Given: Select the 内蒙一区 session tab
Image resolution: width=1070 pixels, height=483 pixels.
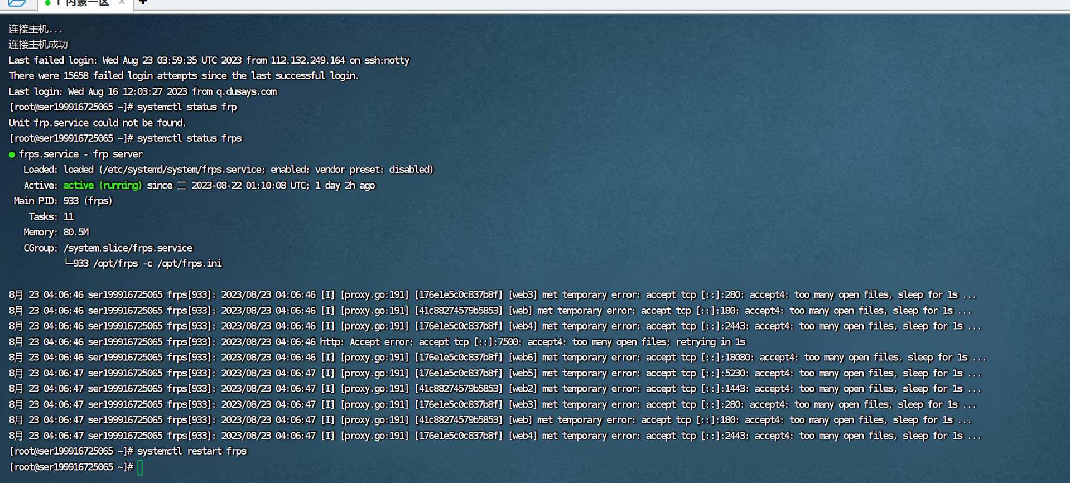Looking at the screenshot, I should pos(85,3).
